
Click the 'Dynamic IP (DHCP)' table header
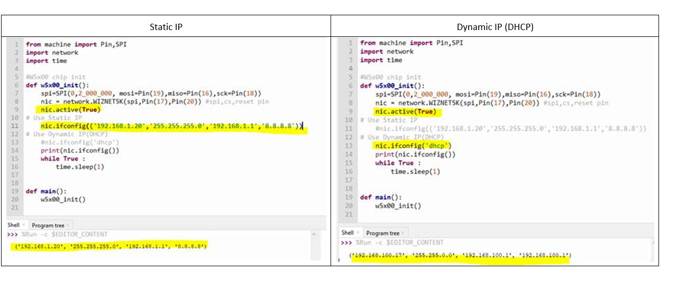[x=495, y=26]
